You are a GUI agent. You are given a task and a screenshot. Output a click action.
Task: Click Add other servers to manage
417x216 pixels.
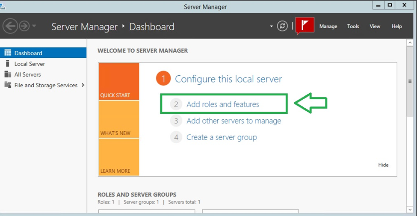point(234,121)
